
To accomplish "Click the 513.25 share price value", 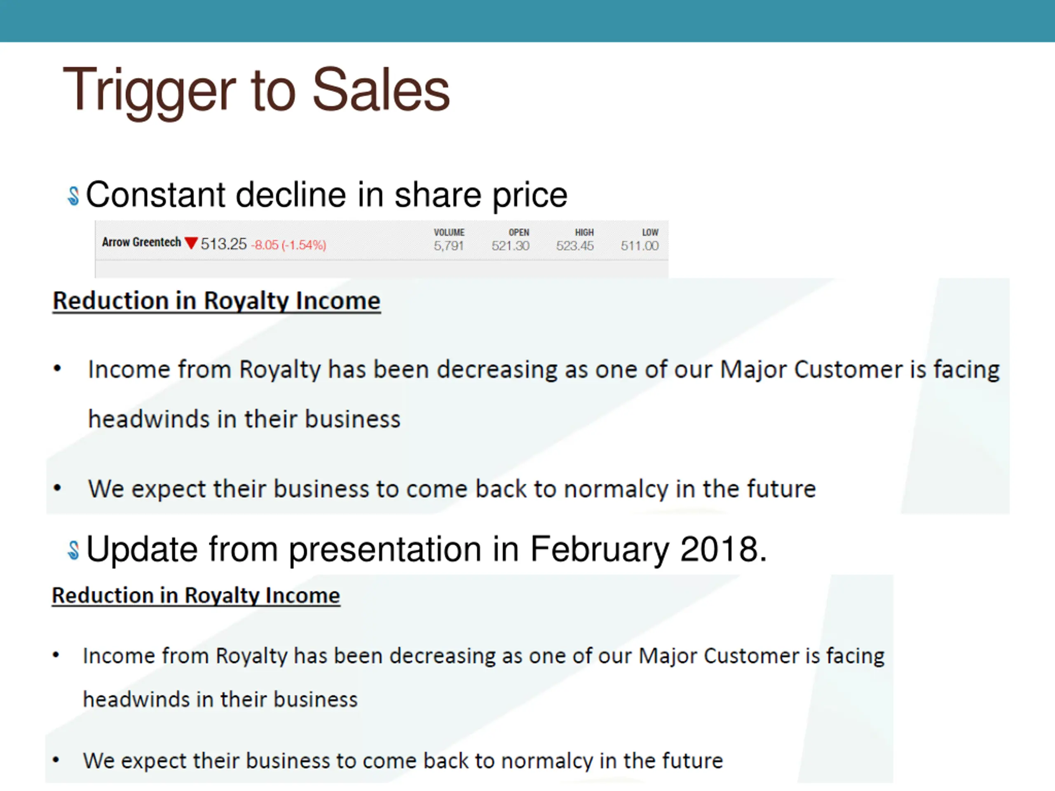I will pyautogui.click(x=224, y=244).
